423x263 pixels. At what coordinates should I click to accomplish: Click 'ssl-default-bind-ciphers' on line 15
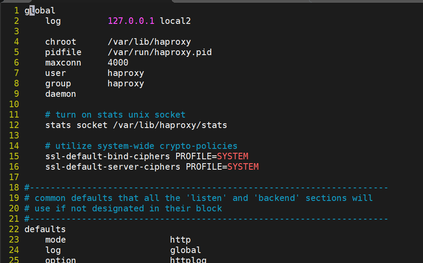(108, 156)
